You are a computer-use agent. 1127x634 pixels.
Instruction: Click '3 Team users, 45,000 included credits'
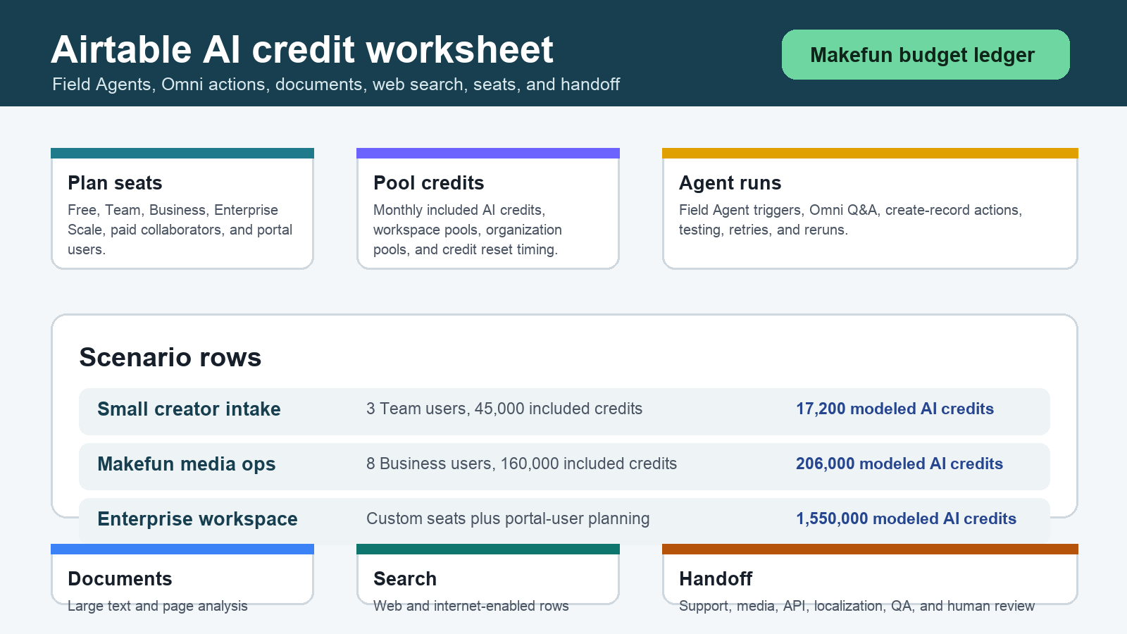504,409
